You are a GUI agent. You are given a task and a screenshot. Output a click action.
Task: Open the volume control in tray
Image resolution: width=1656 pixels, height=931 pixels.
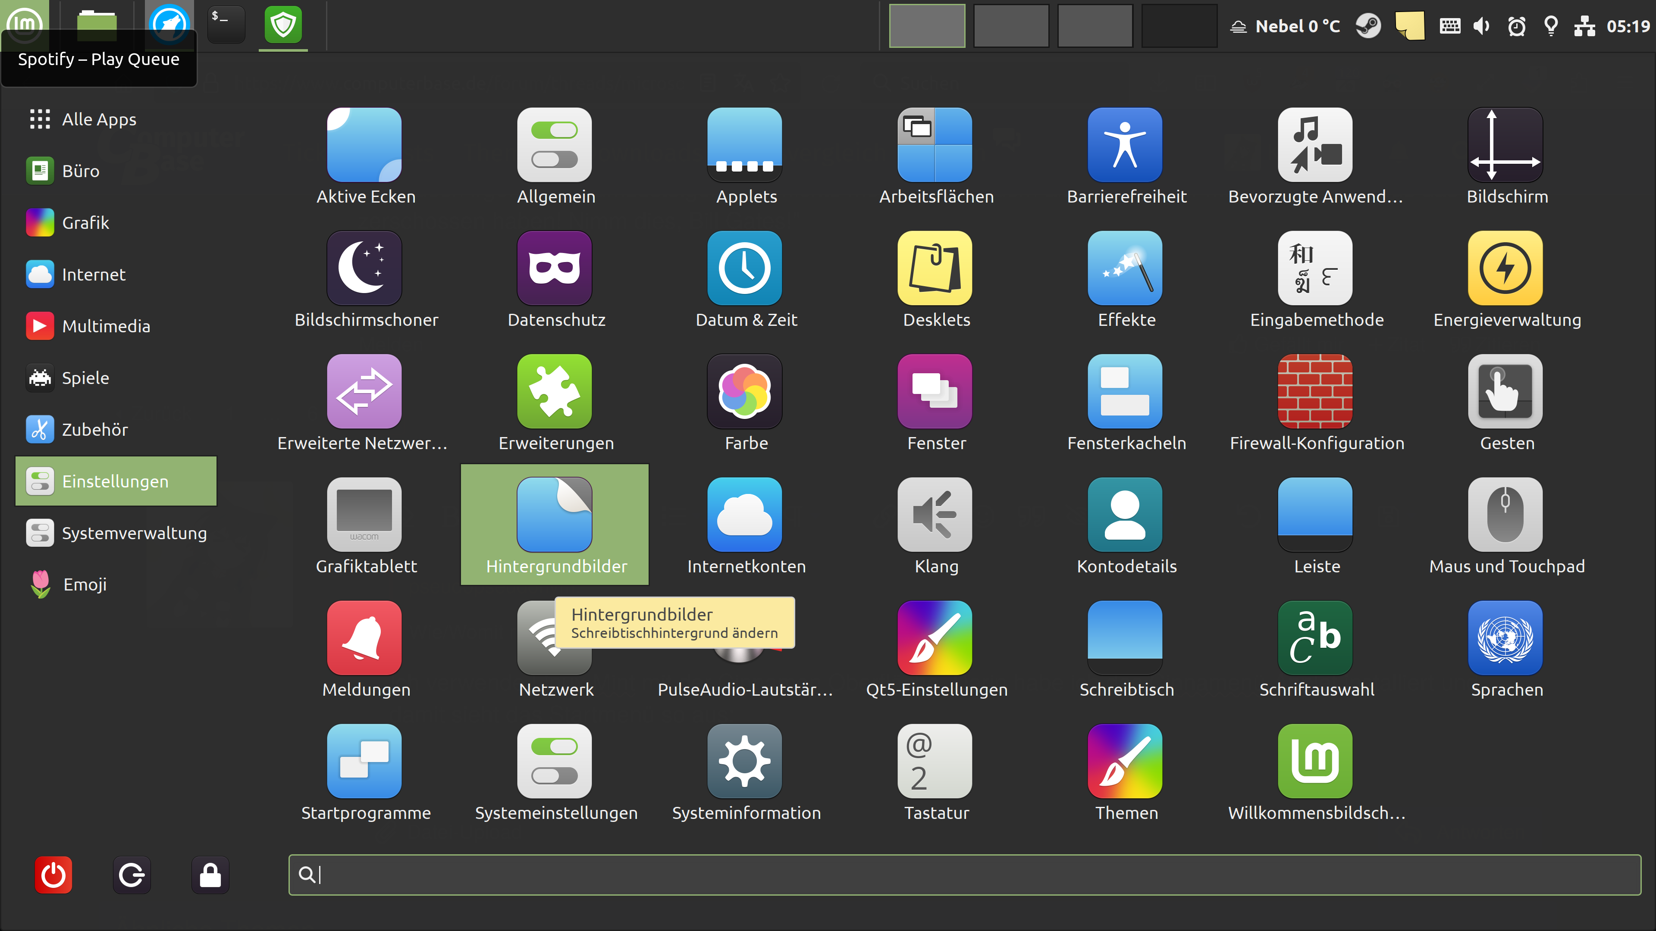click(x=1481, y=26)
